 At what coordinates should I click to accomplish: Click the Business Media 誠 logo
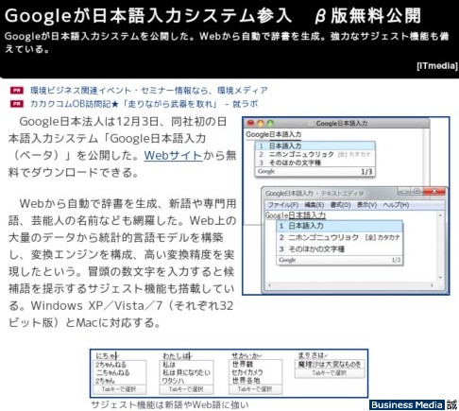pos(414,404)
